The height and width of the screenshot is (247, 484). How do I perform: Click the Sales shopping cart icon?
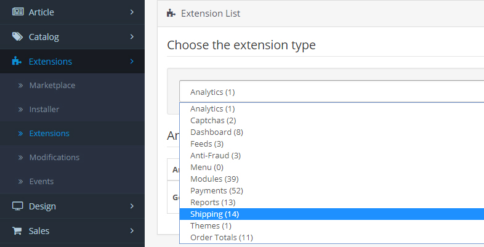click(x=17, y=231)
